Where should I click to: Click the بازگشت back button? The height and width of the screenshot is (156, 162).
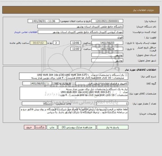[40, 127]
